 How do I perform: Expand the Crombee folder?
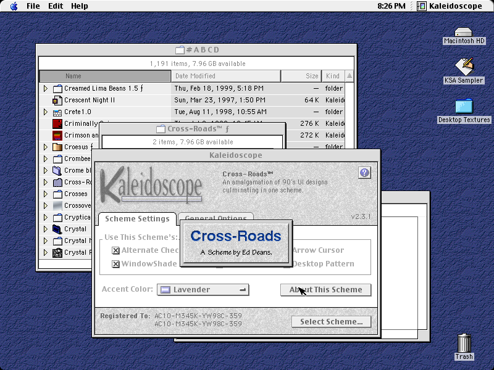[x=46, y=159]
